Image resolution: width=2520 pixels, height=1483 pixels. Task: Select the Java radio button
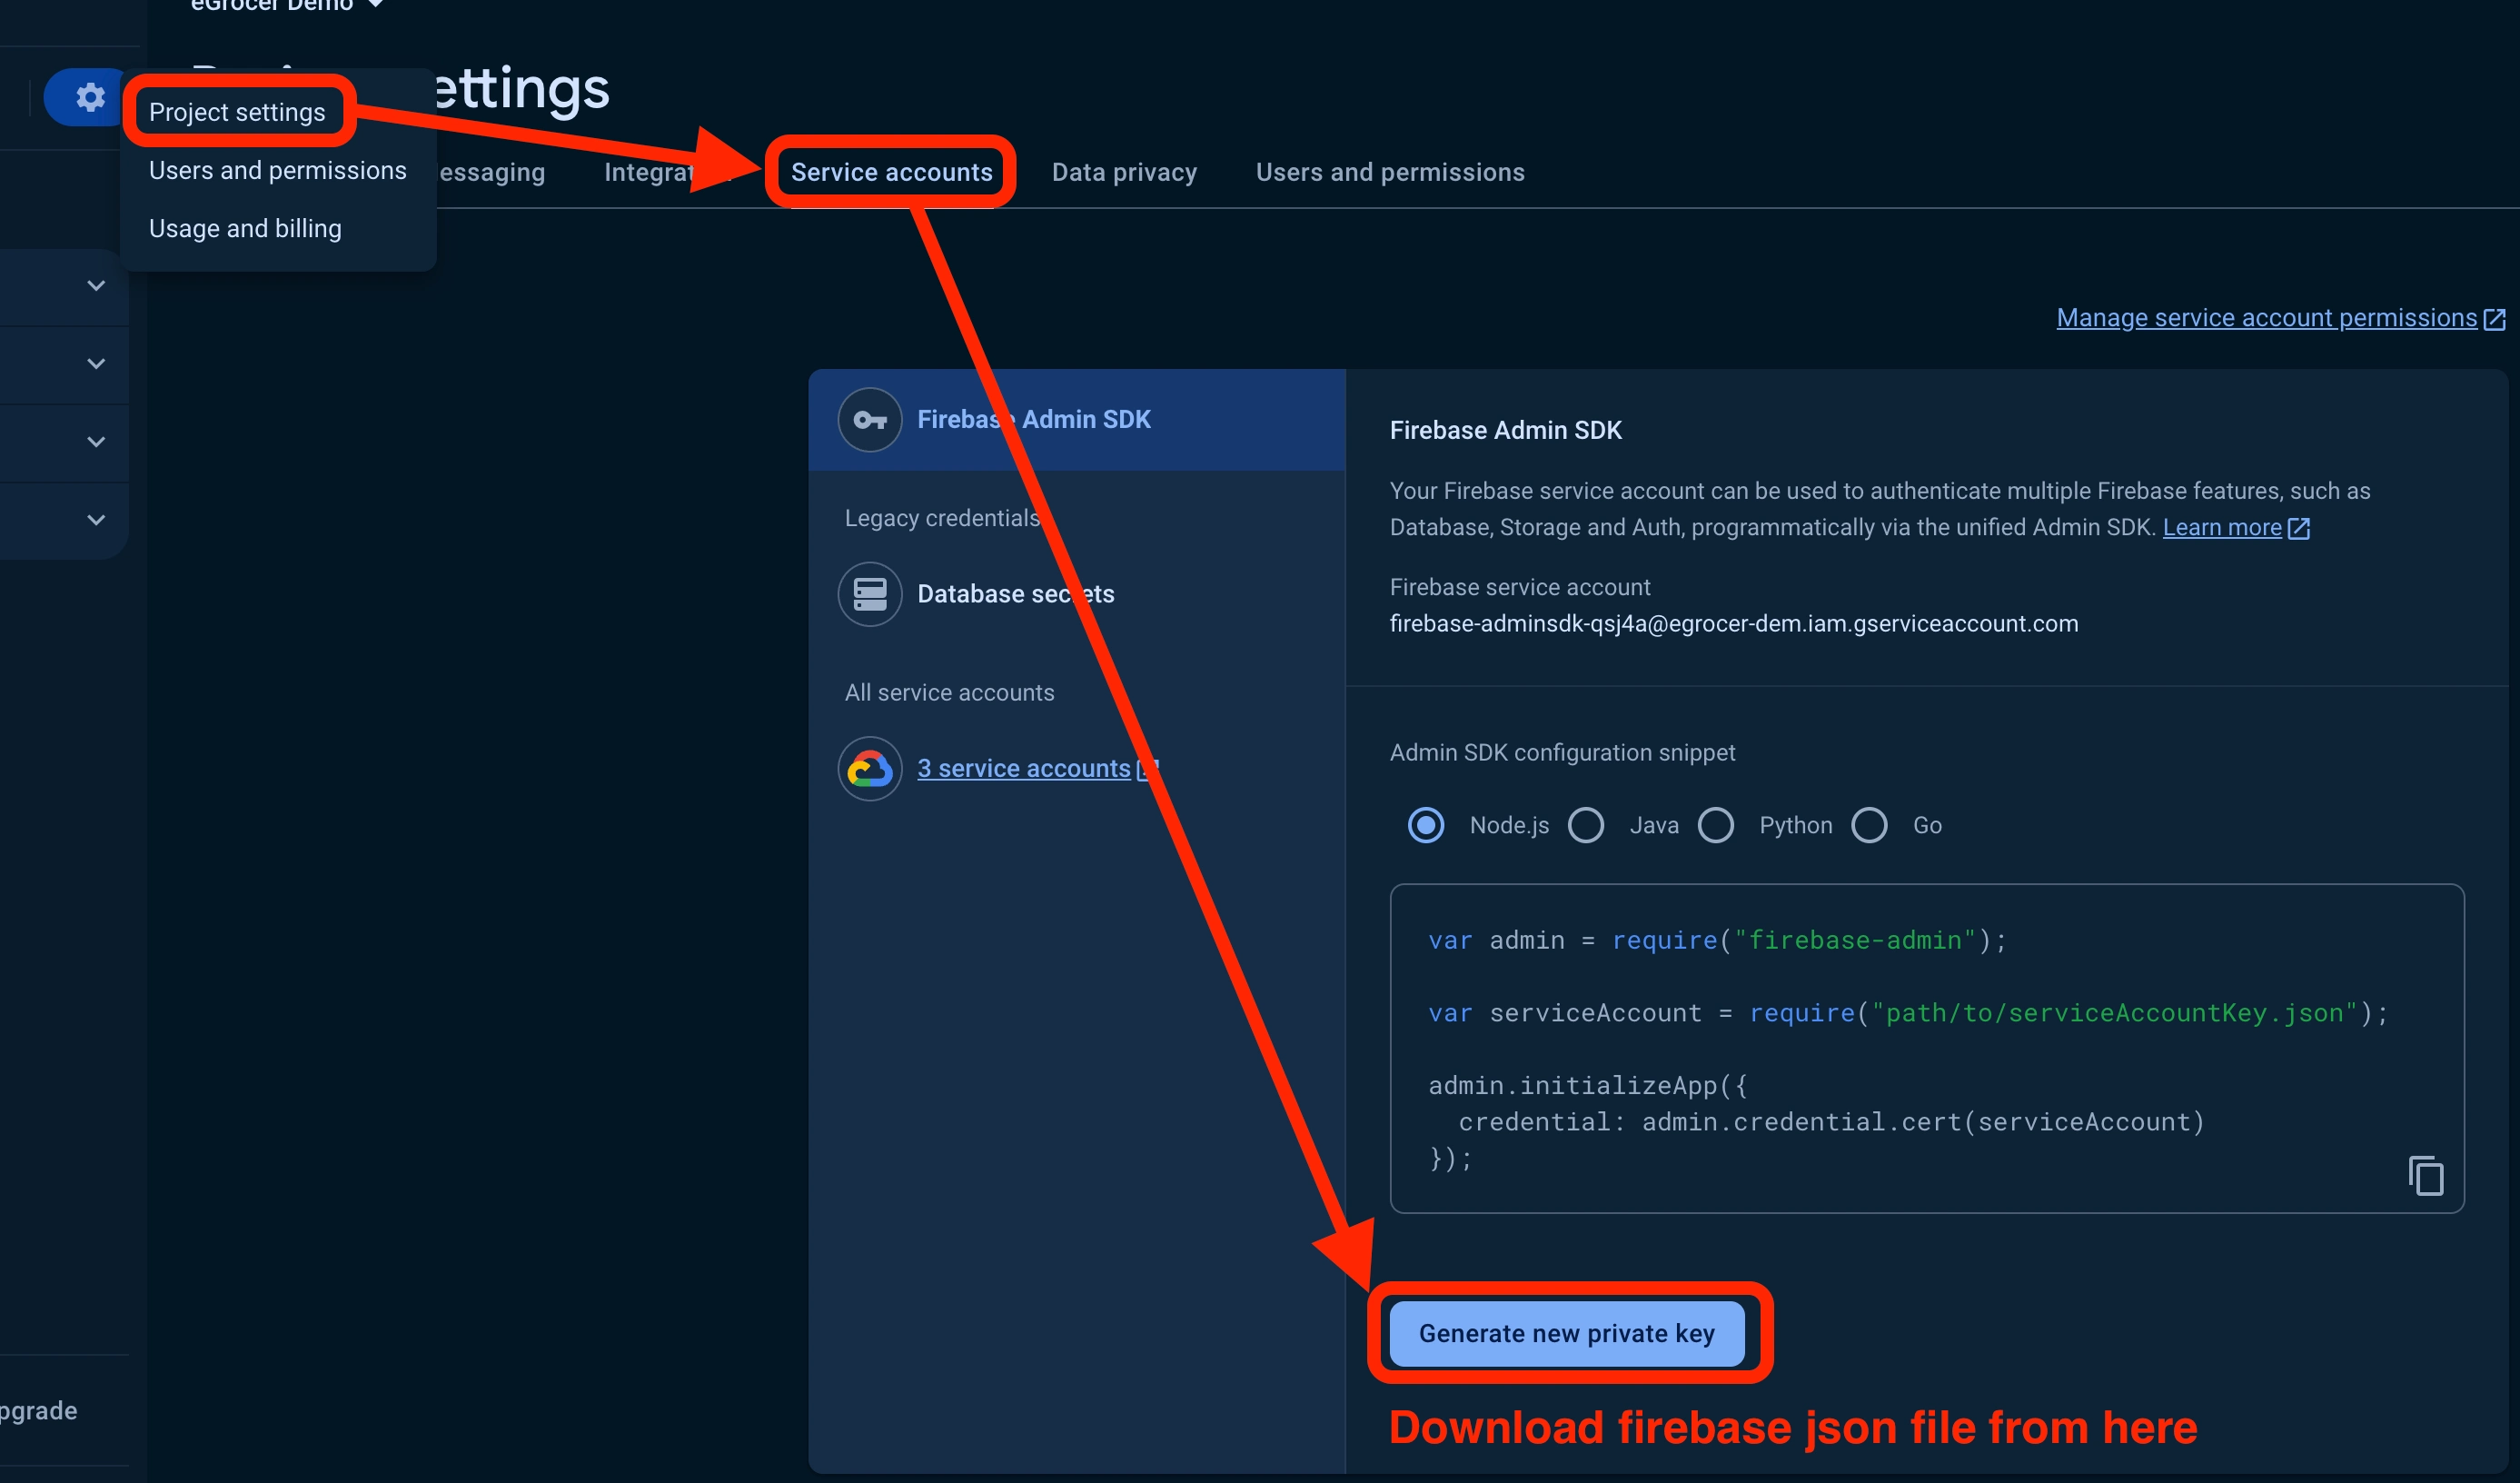[x=1585, y=825]
